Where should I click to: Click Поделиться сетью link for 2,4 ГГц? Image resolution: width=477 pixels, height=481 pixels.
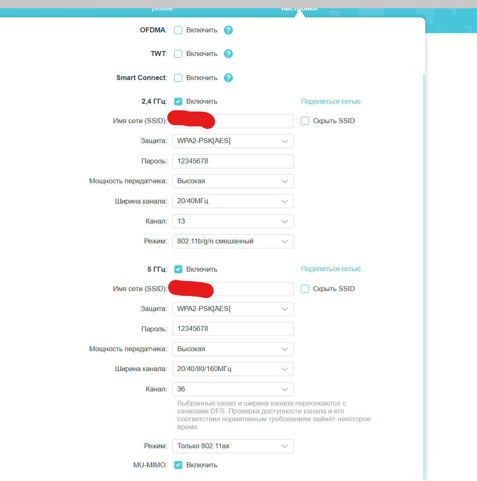click(330, 102)
